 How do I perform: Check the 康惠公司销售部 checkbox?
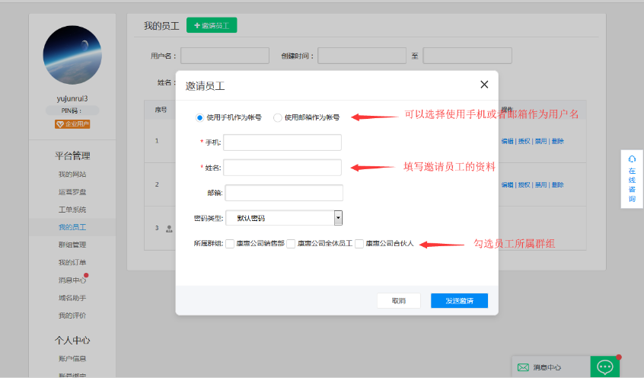pos(230,244)
